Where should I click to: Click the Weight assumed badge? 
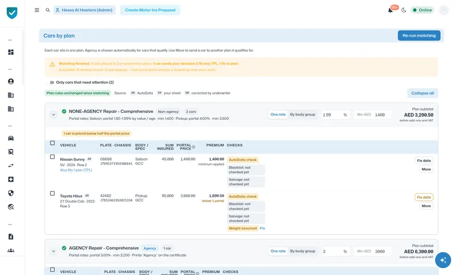(242, 228)
